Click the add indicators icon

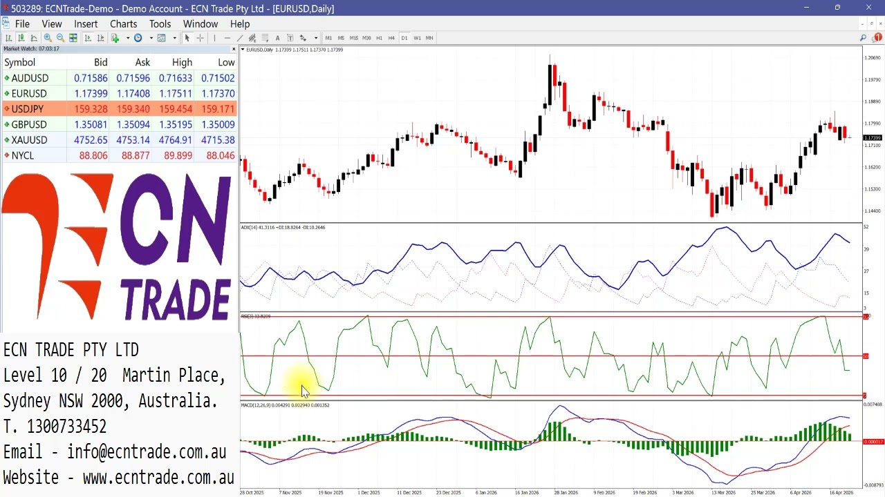(x=115, y=38)
